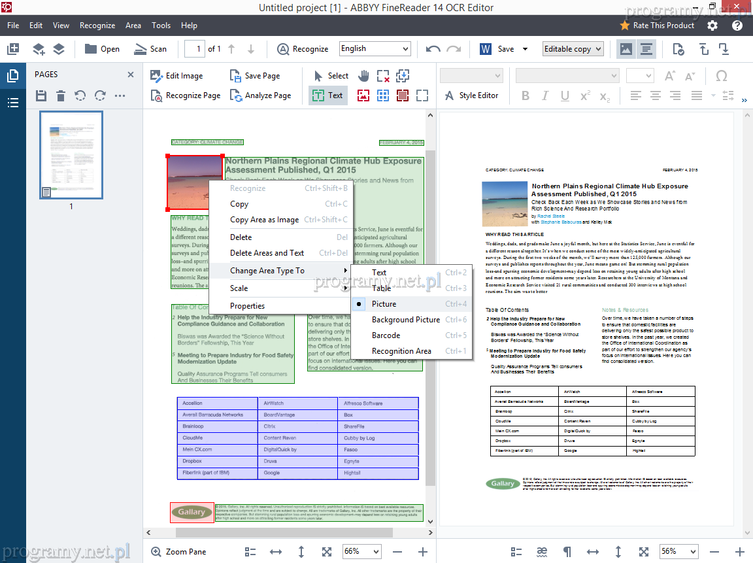
Task: Open settings via the gear icon
Action: coord(712,26)
